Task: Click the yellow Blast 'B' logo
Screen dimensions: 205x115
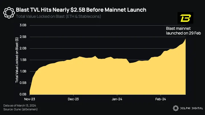Action: pyautogui.click(x=185, y=19)
